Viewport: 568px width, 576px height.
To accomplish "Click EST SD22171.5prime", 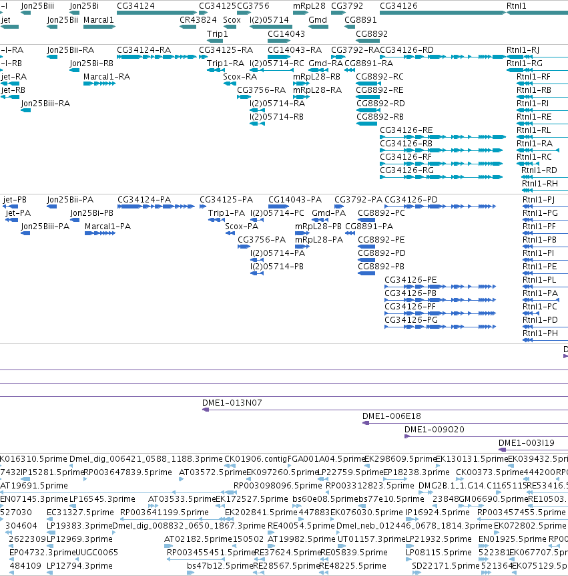I will click(x=446, y=566).
